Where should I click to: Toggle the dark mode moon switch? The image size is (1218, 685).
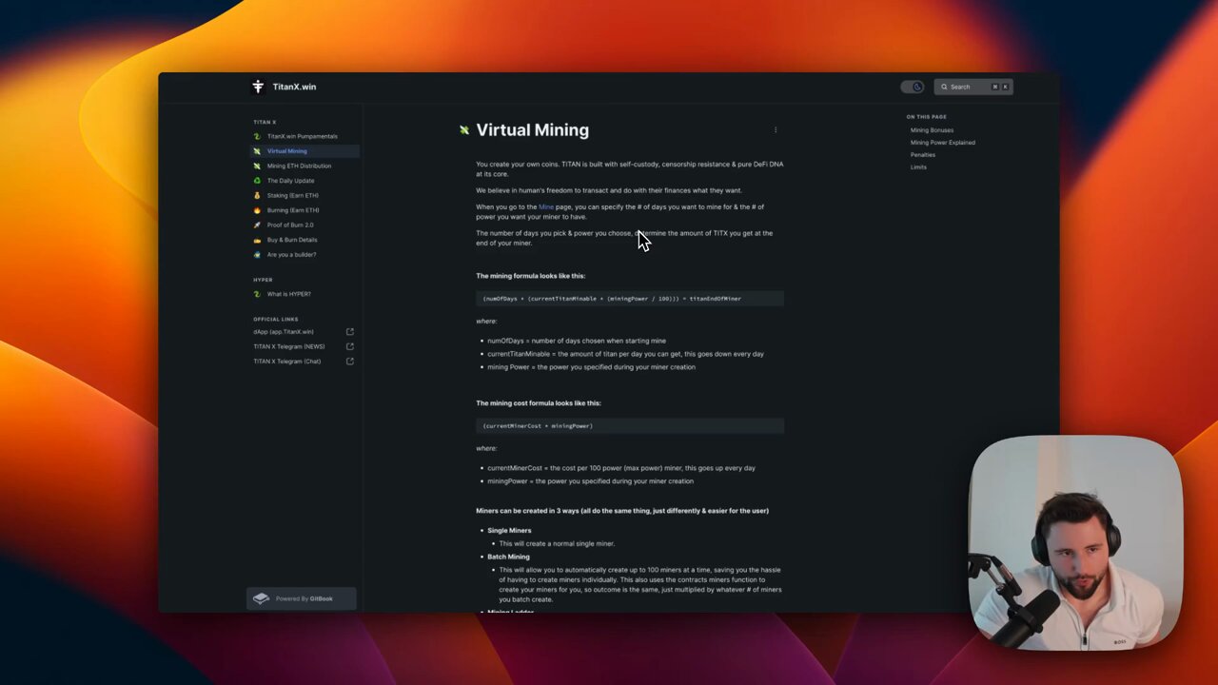coord(913,87)
